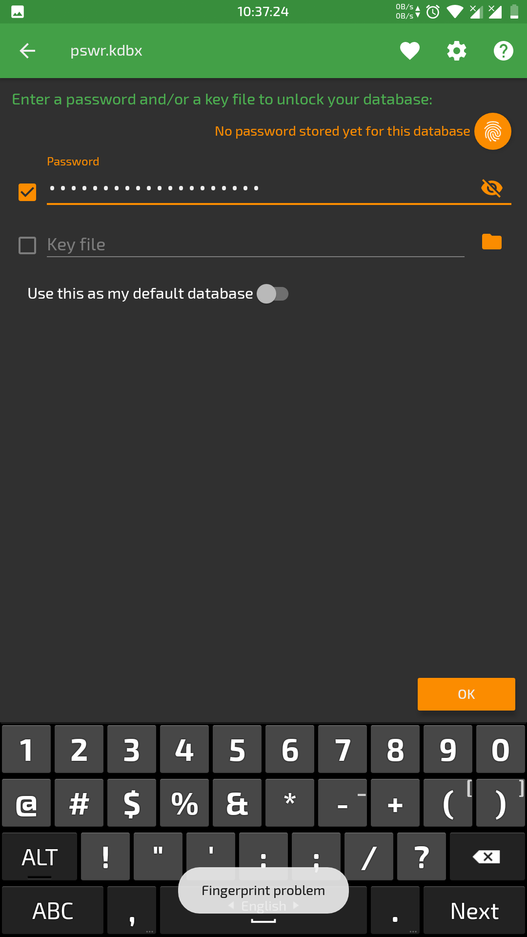Viewport: 527px width, 937px height.
Task: Tap the image notification icon in status bar
Action: (x=18, y=12)
